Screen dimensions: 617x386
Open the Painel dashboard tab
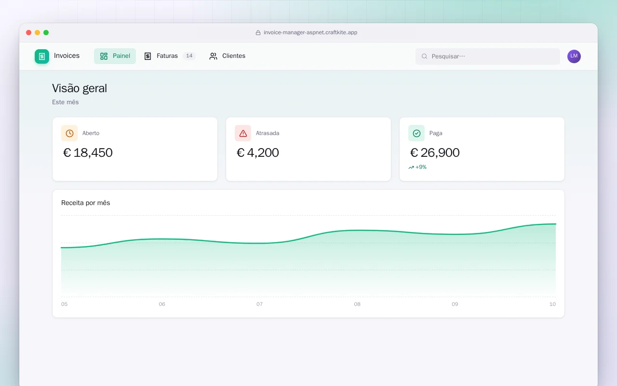[x=115, y=56]
